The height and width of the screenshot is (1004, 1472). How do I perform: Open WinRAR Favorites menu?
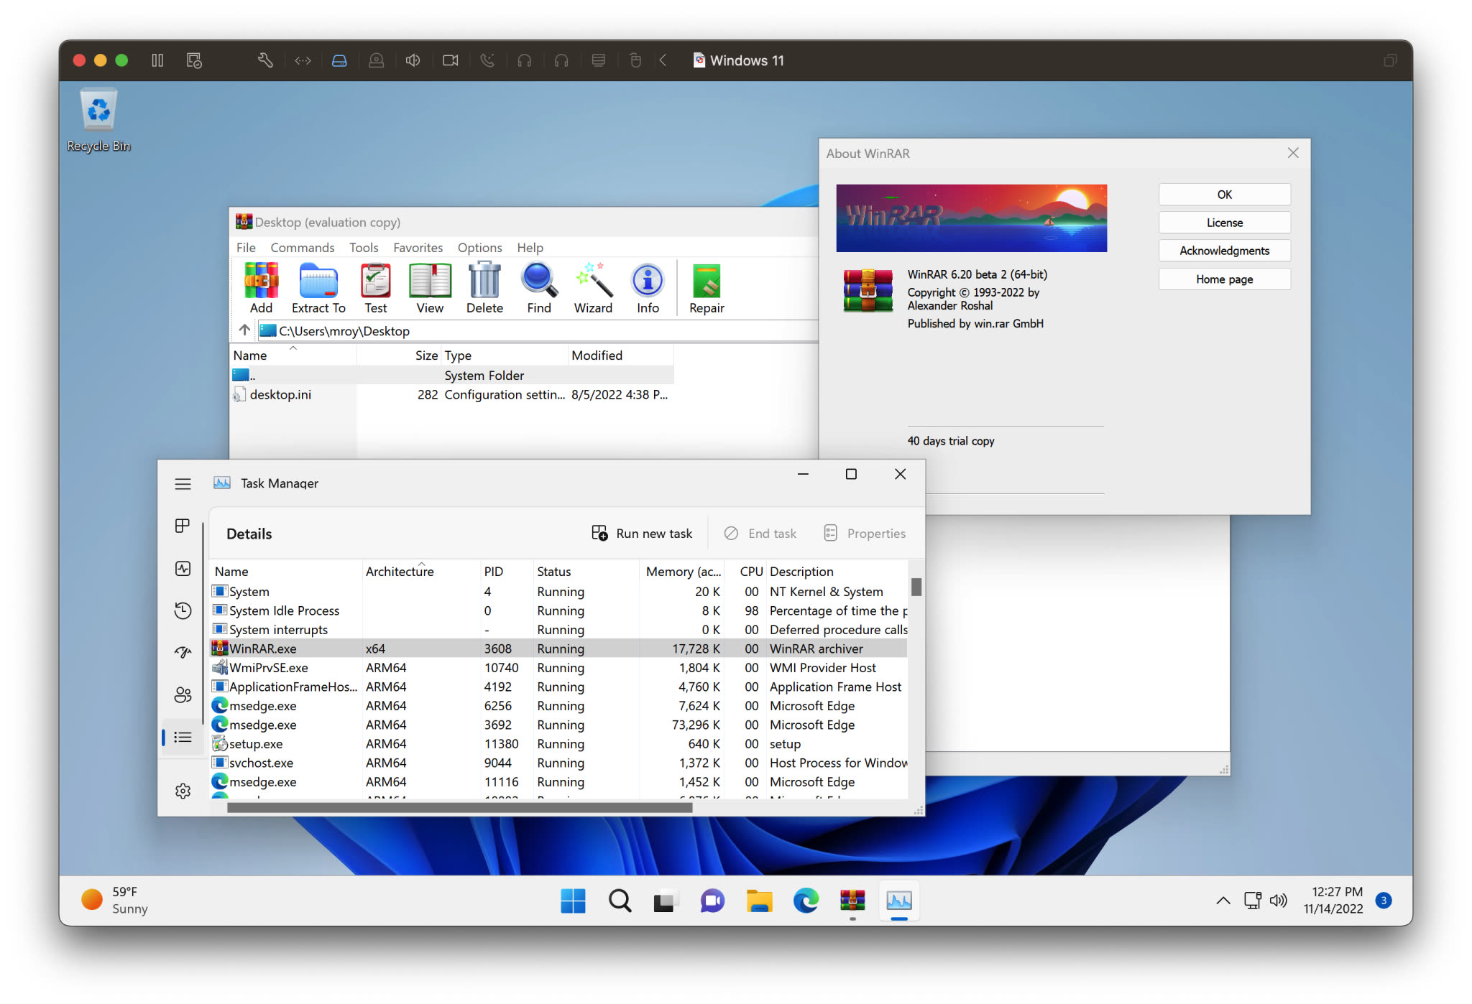[418, 247]
